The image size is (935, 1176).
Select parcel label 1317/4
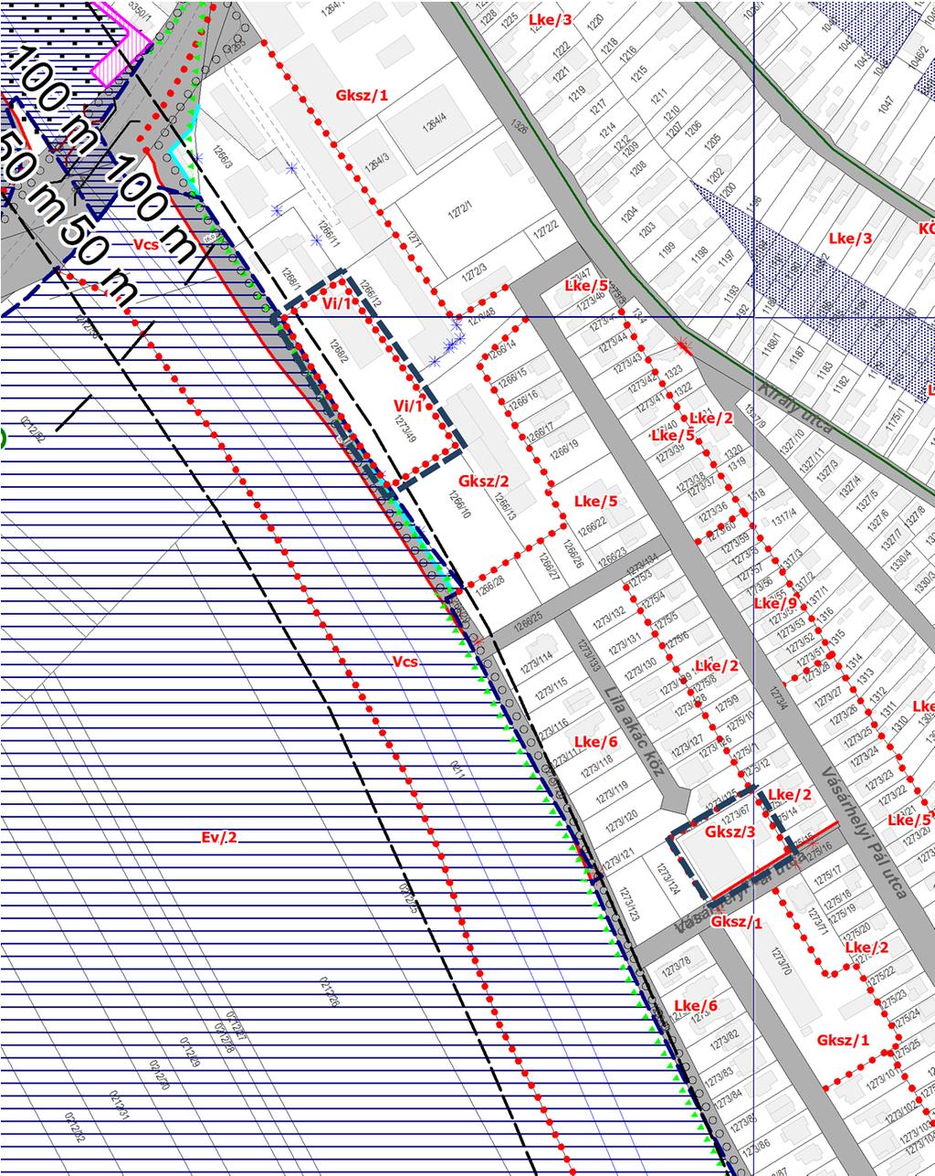point(784,519)
